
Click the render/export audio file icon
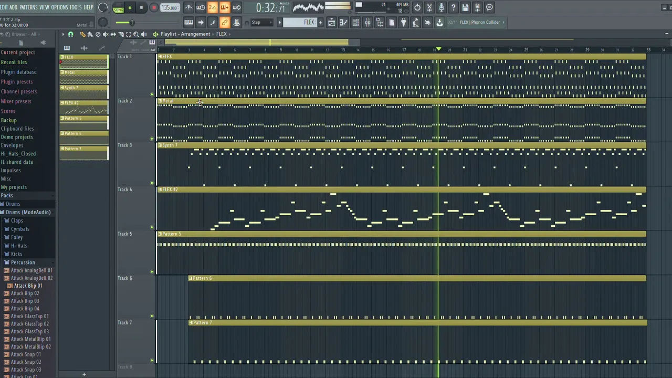click(x=478, y=7)
